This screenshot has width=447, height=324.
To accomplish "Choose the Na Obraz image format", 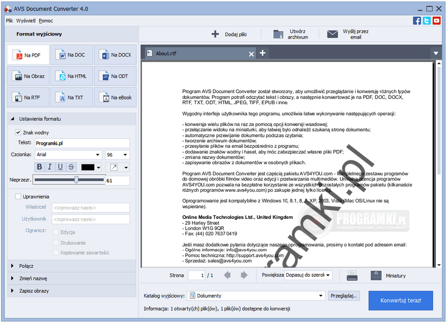I will click(x=28, y=76).
